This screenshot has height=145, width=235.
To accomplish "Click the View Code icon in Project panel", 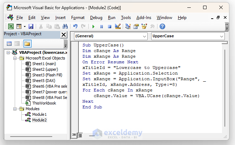I will click(9, 44).
